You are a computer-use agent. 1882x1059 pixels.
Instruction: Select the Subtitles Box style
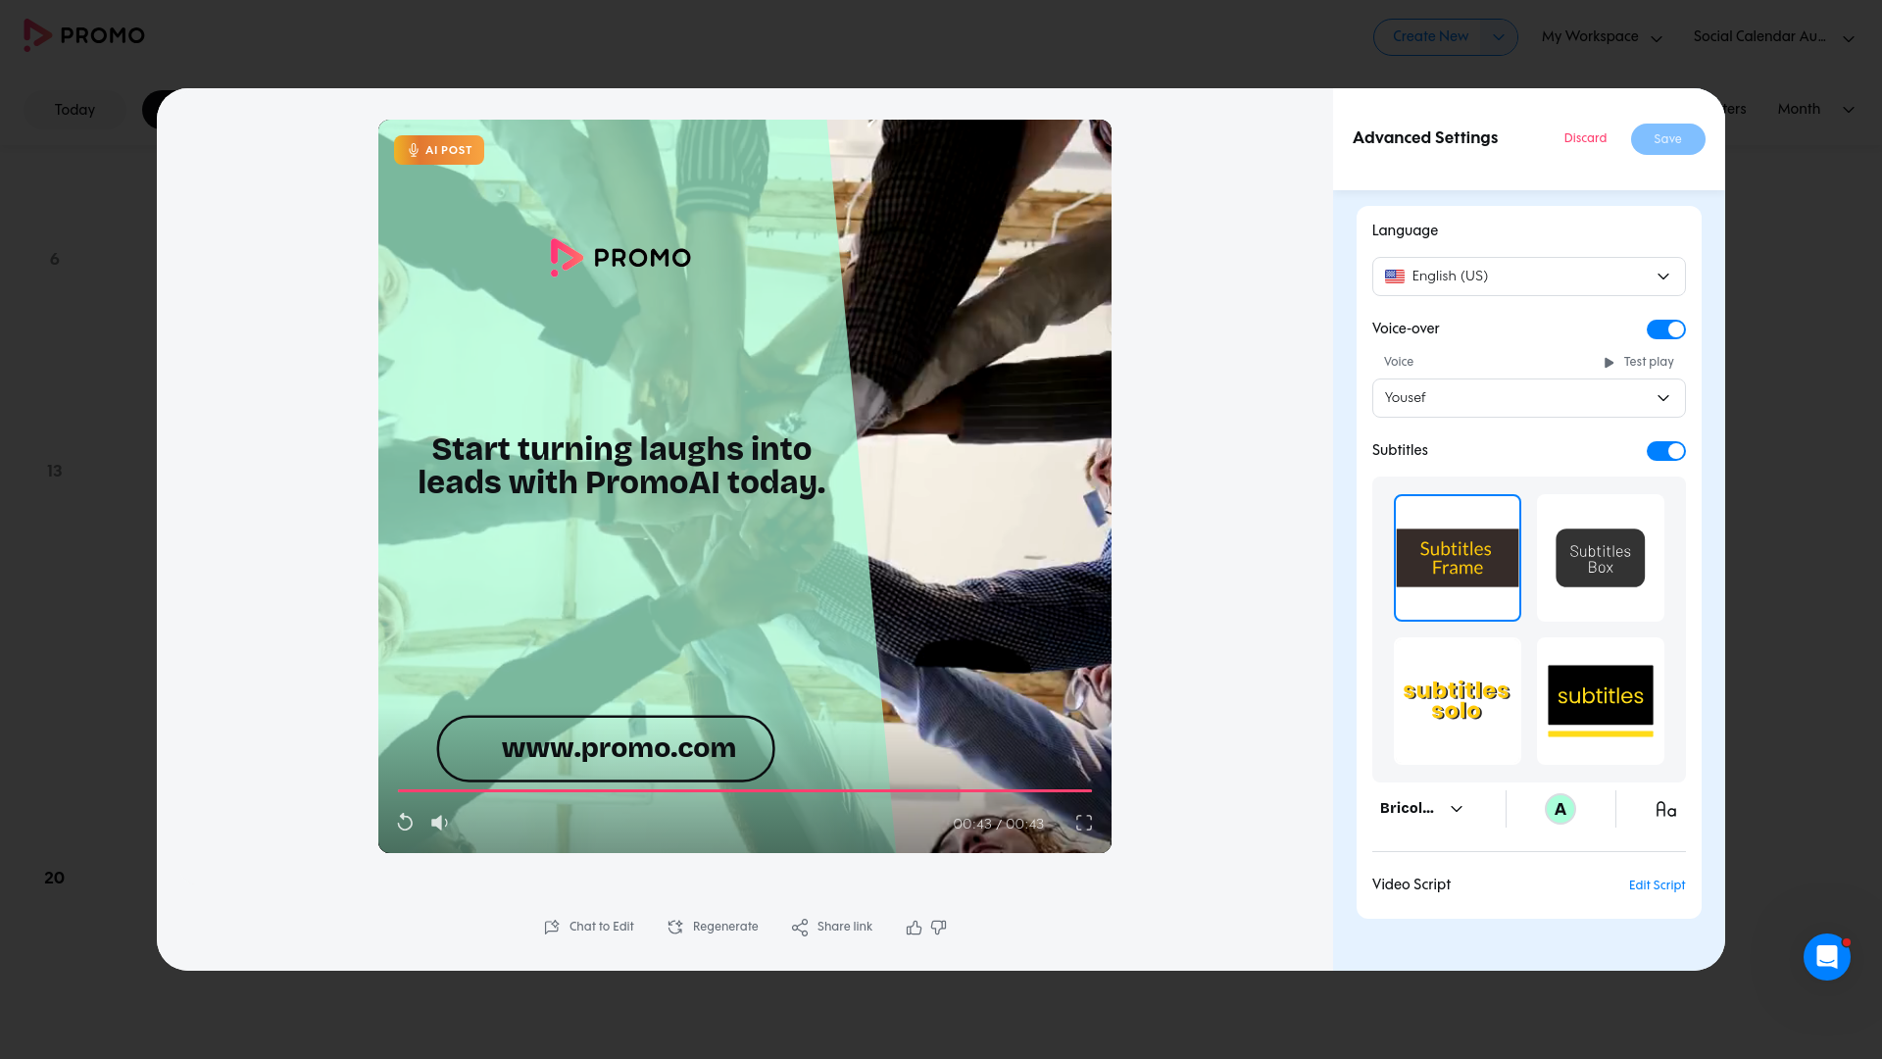pos(1600,557)
